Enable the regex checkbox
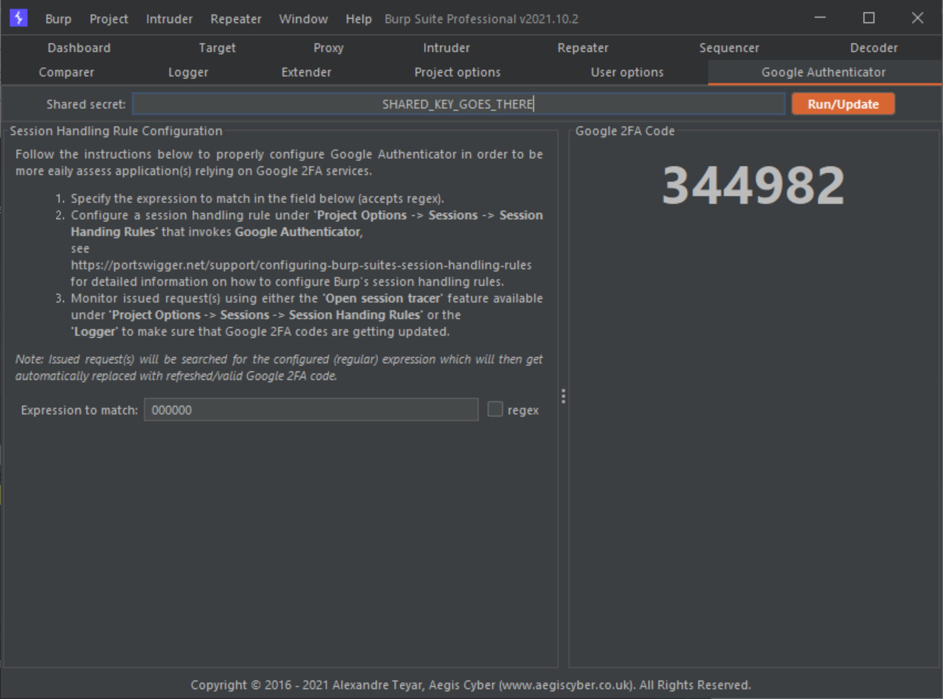Screen dimensions: 943x699 [x=495, y=409]
